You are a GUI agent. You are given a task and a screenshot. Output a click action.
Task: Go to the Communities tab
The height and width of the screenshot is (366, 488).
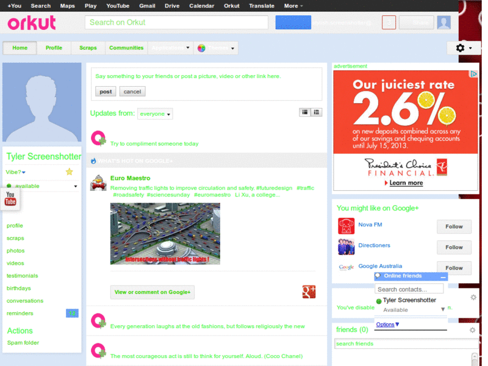[x=126, y=48]
